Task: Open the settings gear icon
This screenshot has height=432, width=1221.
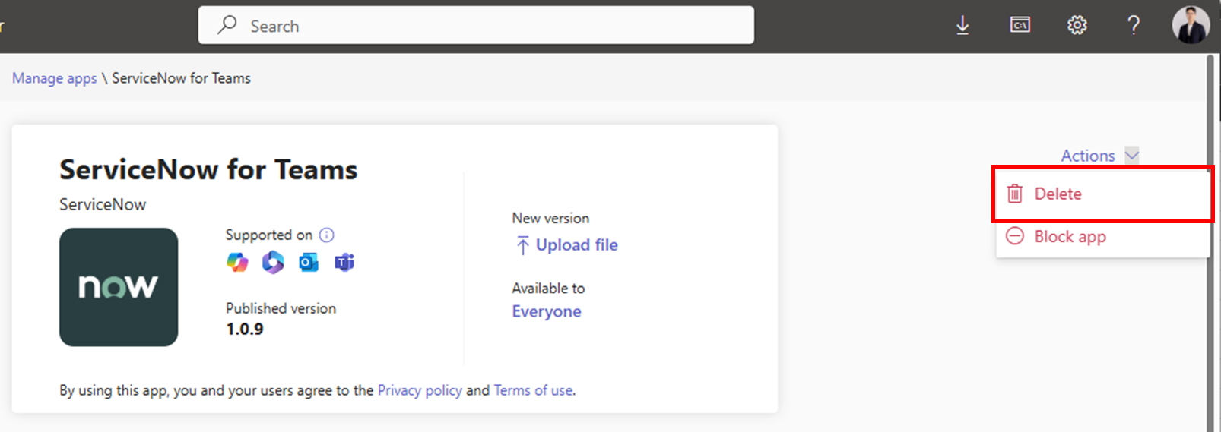Action: 1077,25
